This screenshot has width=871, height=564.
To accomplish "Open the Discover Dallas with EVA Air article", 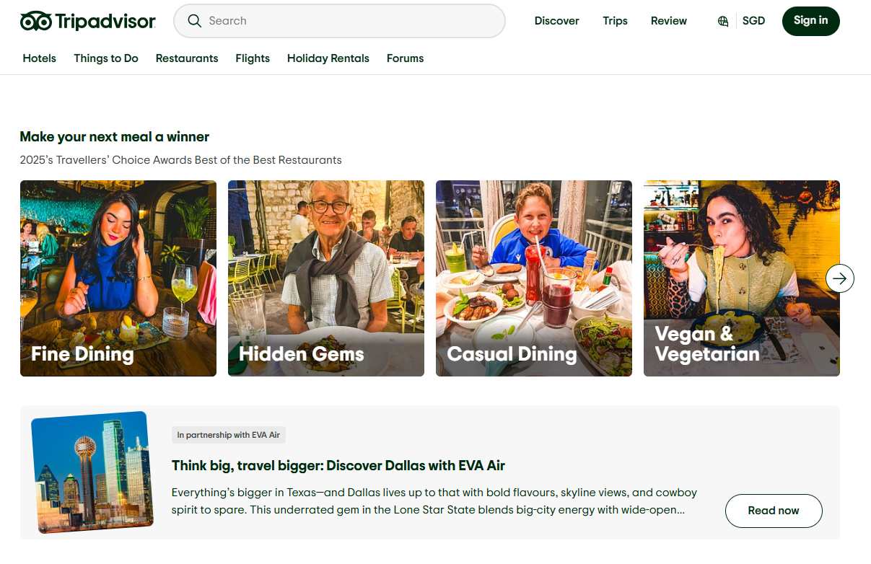I will pyautogui.click(x=338, y=465).
